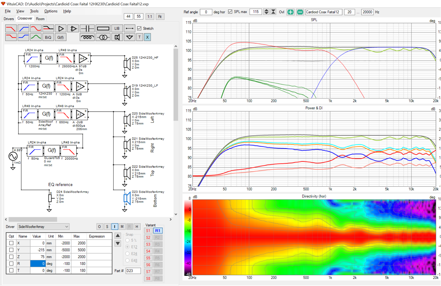Image resolution: width=441 pixels, height=286 pixels.
Task: Click the Part # field showing D23
Action: pyautogui.click(x=133, y=271)
